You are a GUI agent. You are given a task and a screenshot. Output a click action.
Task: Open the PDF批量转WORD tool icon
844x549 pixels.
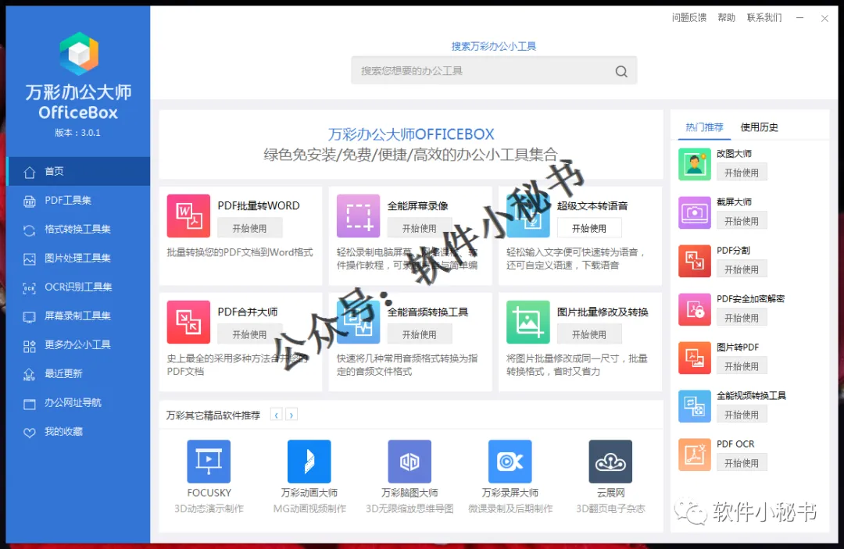[188, 216]
